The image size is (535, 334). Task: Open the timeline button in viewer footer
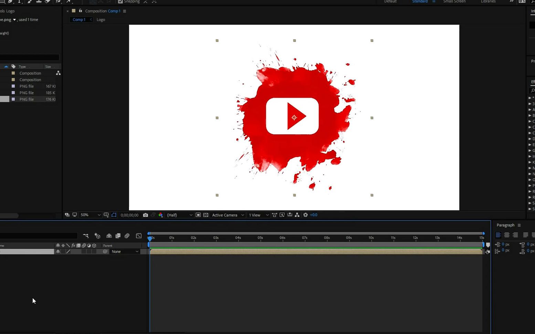click(x=290, y=215)
